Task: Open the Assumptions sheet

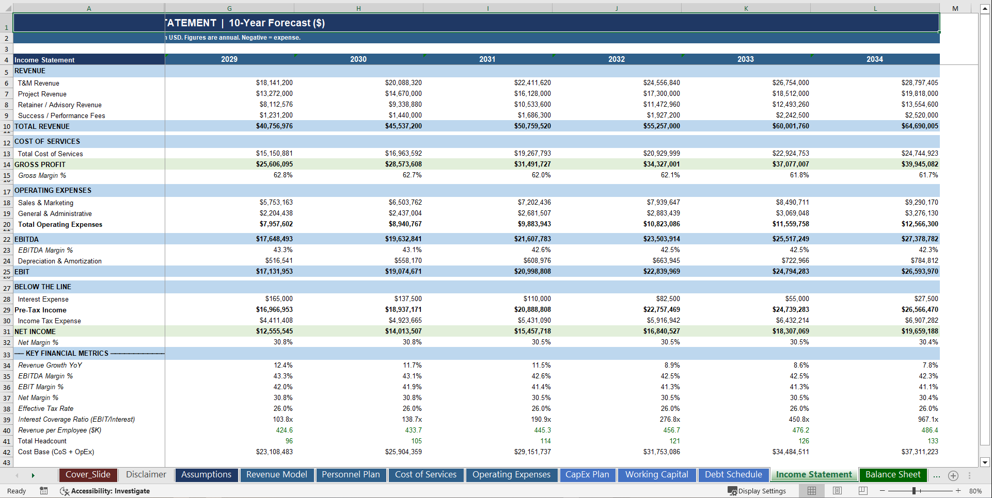Action: click(x=206, y=474)
